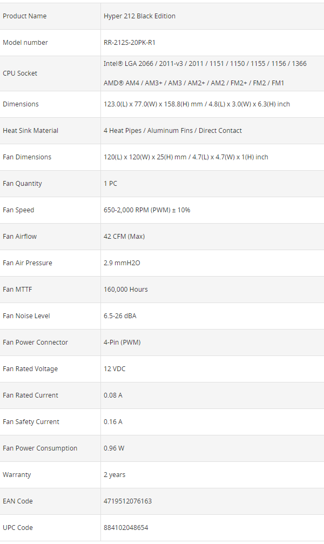Image resolution: width=324 pixels, height=544 pixels.
Task: Click the 2.9 mmH2O air pressure value
Action: (122, 263)
